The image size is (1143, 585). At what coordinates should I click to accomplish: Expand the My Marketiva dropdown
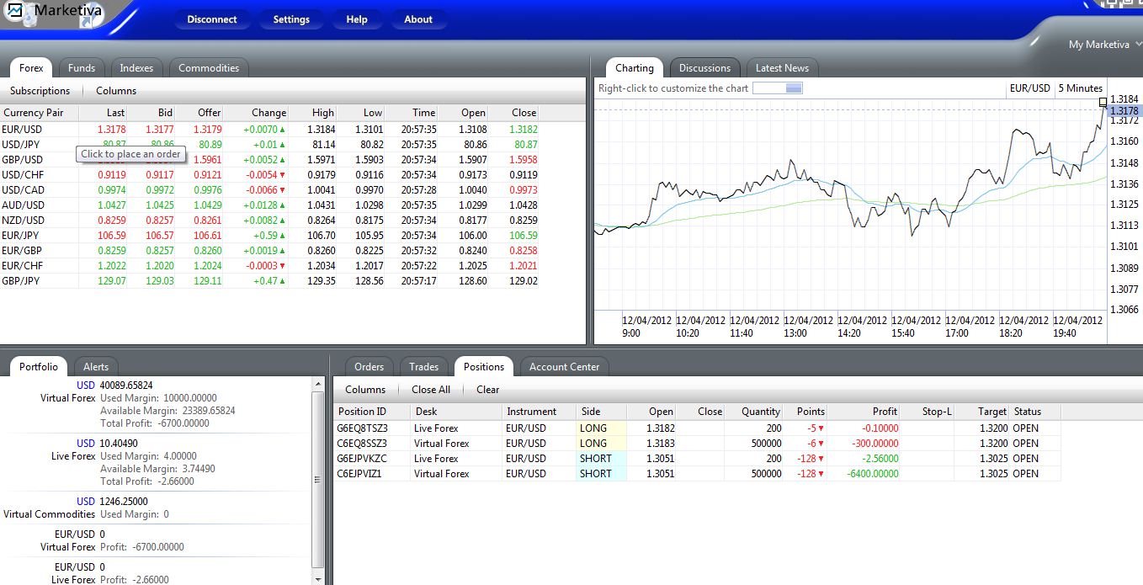coord(1105,45)
